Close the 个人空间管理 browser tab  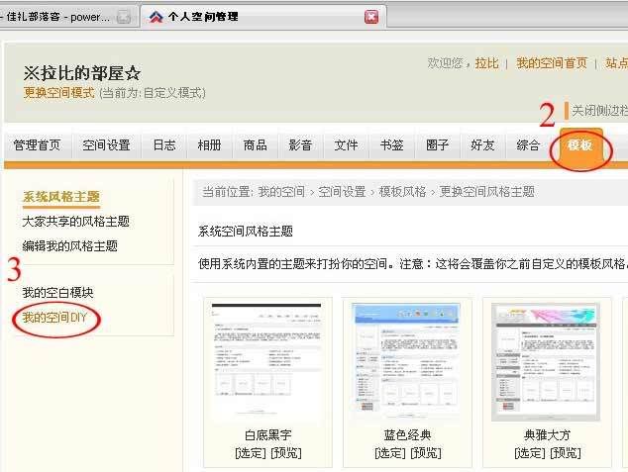click(x=371, y=17)
